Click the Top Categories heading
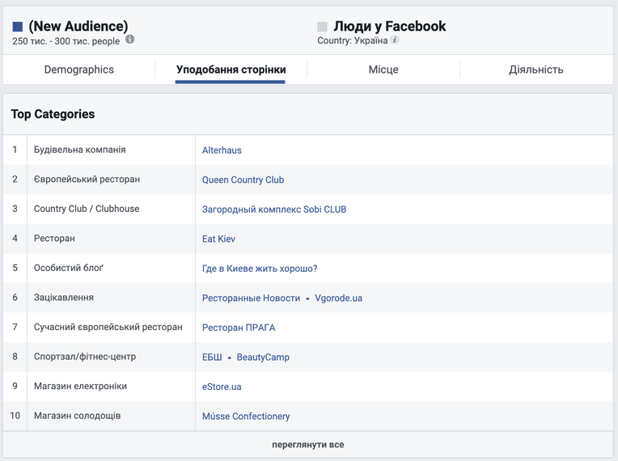This screenshot has width=618, height=461. [x=53, y=114]
